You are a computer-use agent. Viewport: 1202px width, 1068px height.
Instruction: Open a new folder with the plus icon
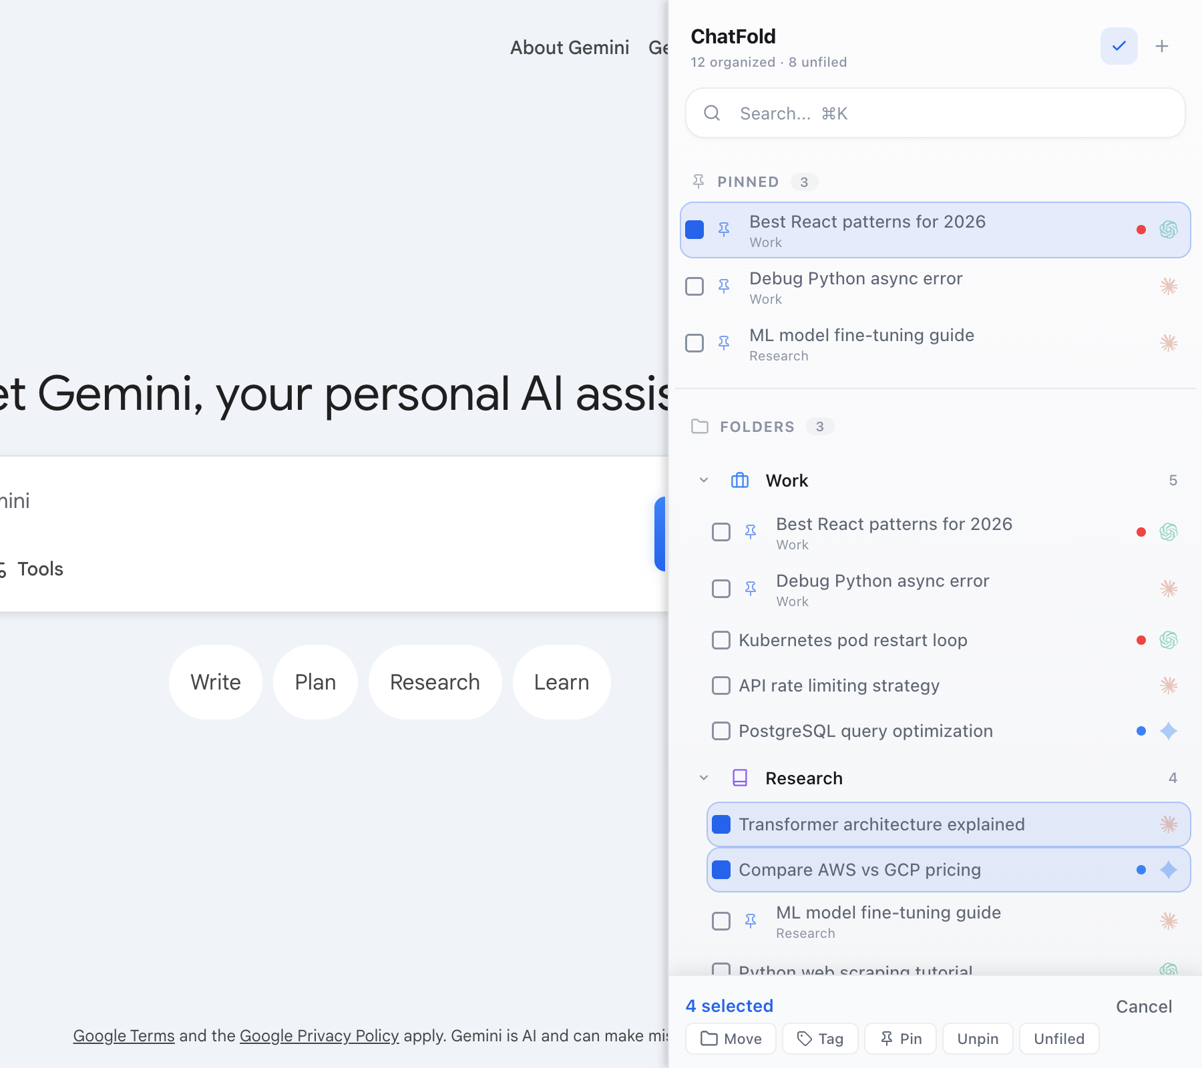pos(1162,45)
